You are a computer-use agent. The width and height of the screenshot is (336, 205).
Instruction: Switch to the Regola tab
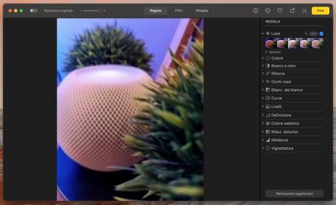point(155,10)
